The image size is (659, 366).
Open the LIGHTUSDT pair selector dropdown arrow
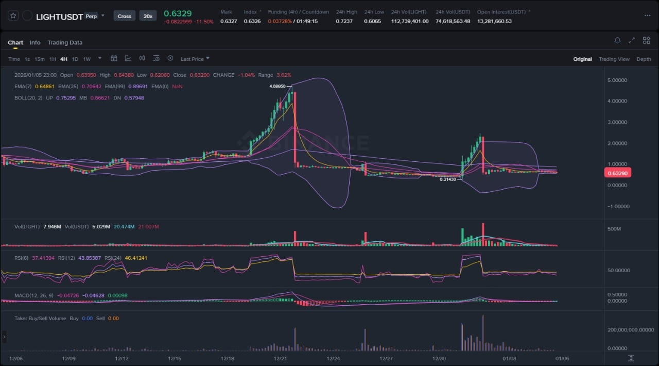pos(103,15)
